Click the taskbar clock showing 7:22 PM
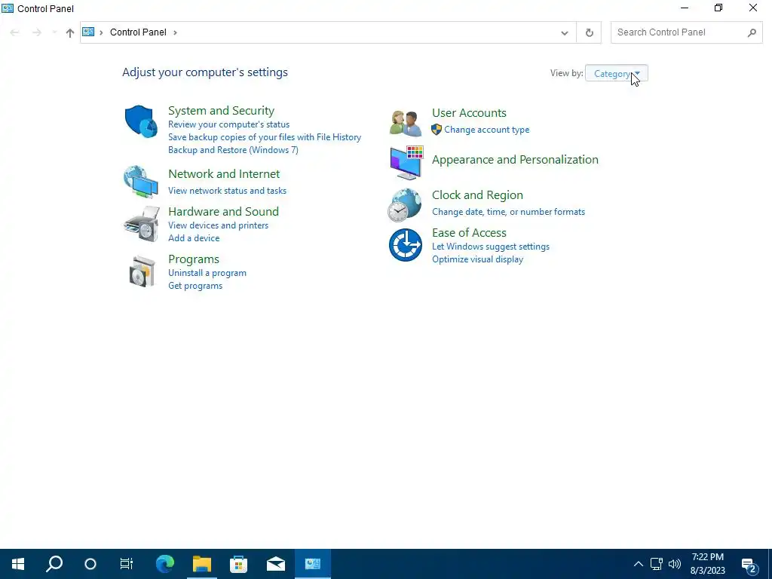772x579 pixels. [x=707, y=564]
